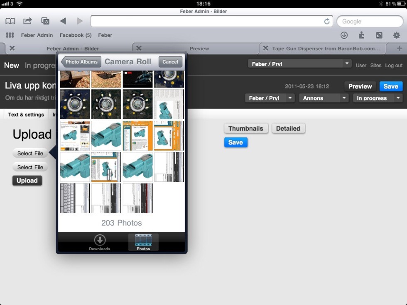Open the tabs overview icon

(x=45, y=21)
